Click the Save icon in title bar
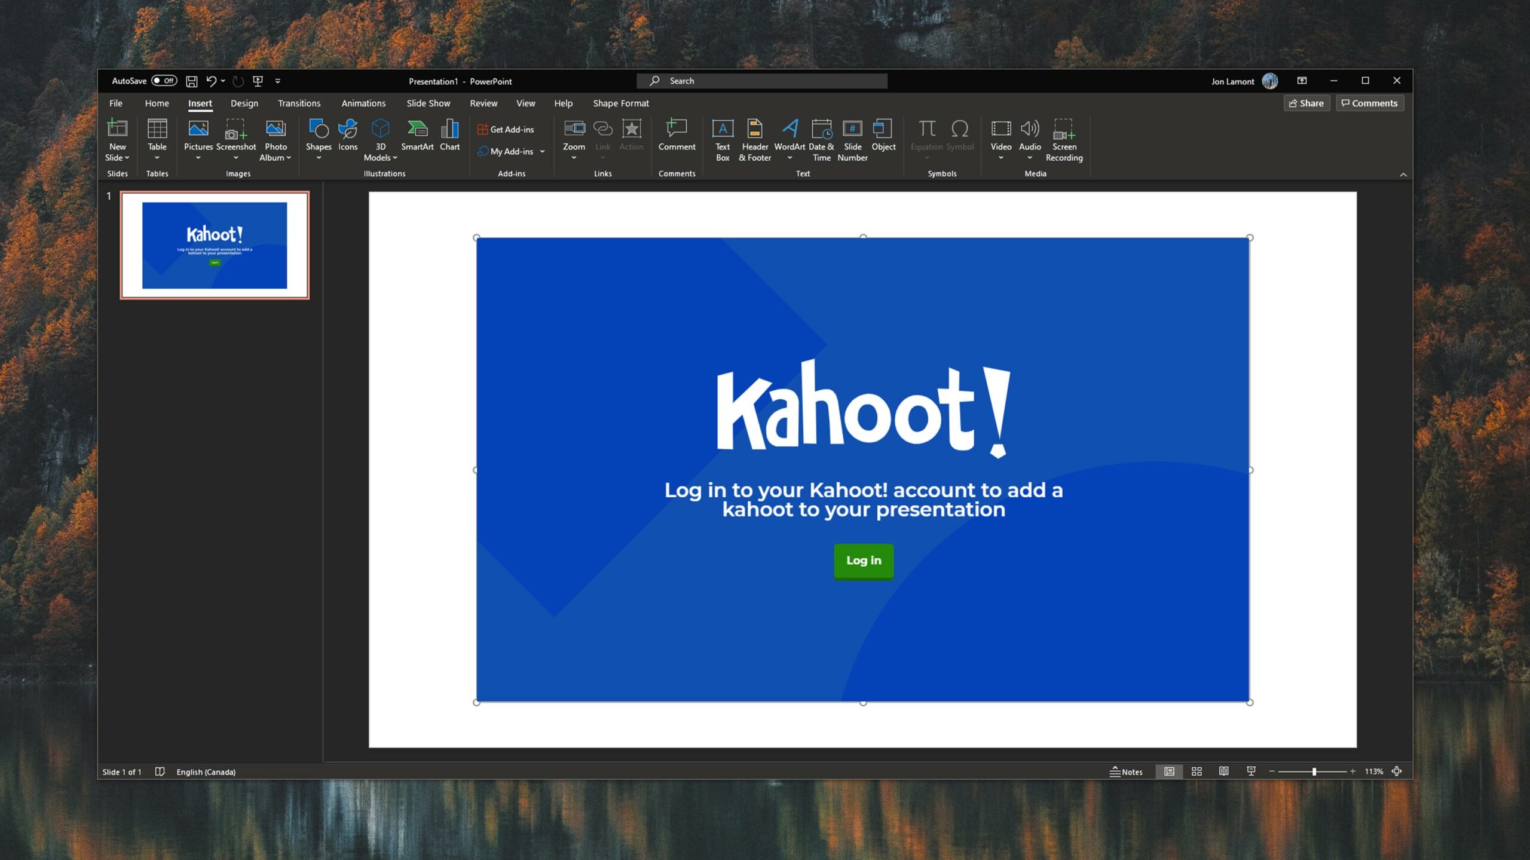Image resolution: width=1530 pixels, height=860 pixels. click(x=191, y=81)
